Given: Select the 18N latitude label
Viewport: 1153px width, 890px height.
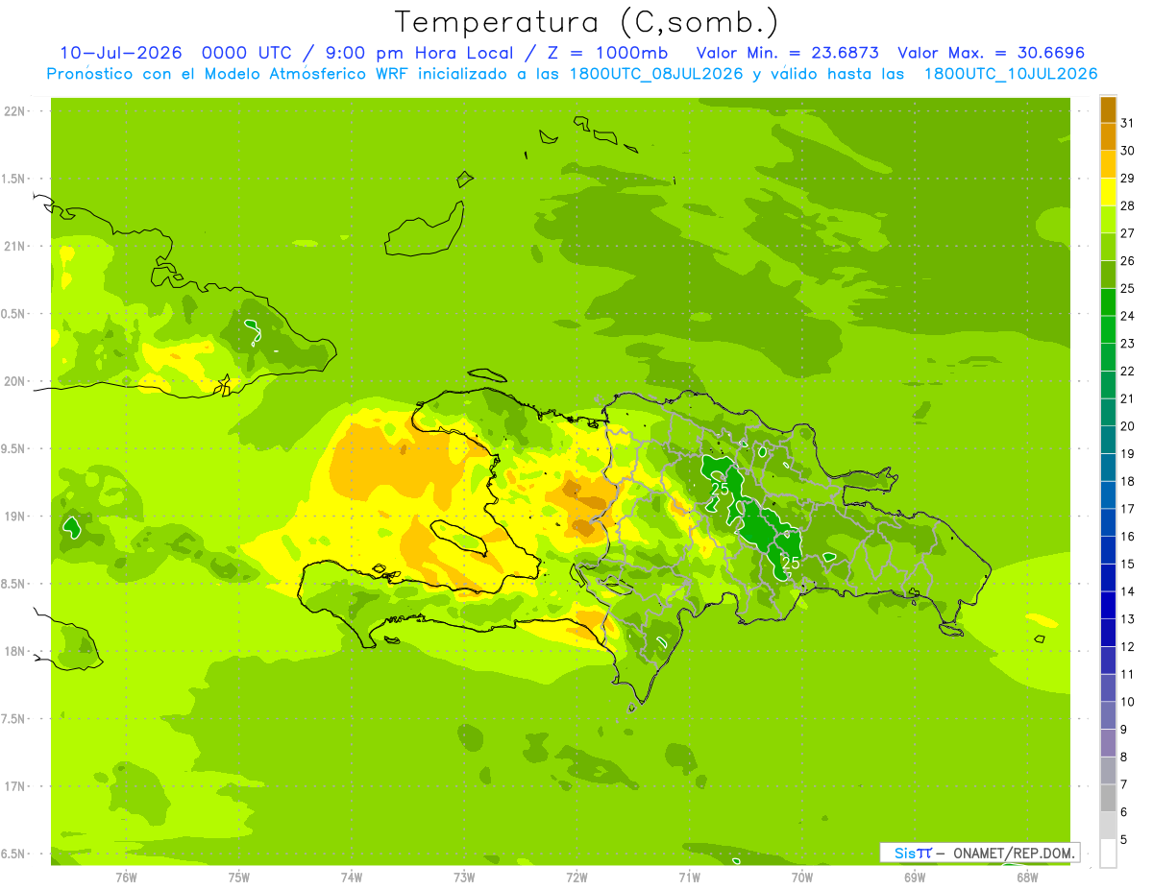Looking at the screenshot, I should tap(14, 652).
